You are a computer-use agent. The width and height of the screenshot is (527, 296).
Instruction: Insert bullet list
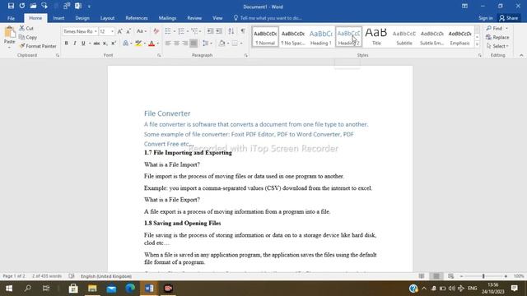pyautogui.click(x=168, y=31)
